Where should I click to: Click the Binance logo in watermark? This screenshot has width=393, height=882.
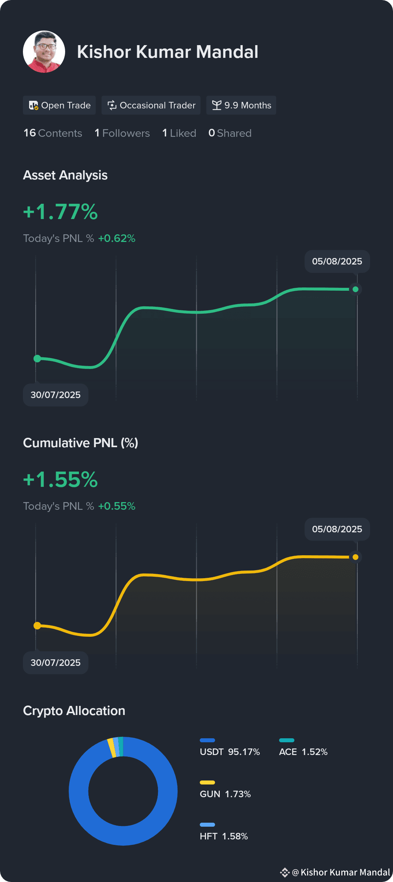(285, 872)
